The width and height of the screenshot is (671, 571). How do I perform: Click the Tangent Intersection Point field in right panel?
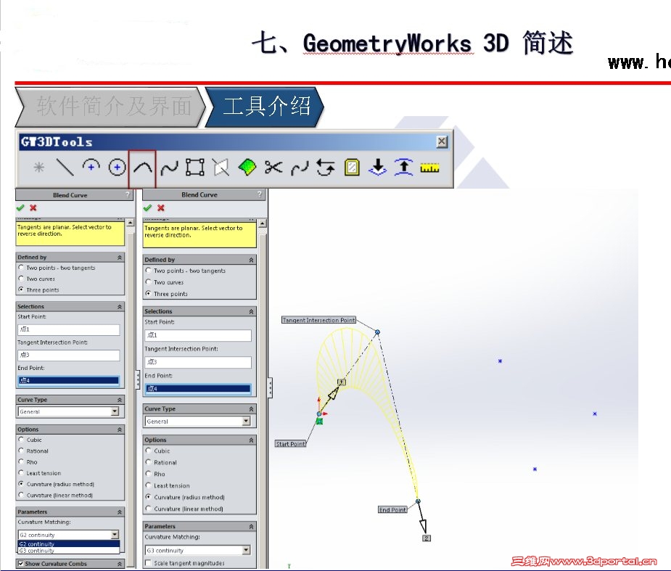(198, 362)
